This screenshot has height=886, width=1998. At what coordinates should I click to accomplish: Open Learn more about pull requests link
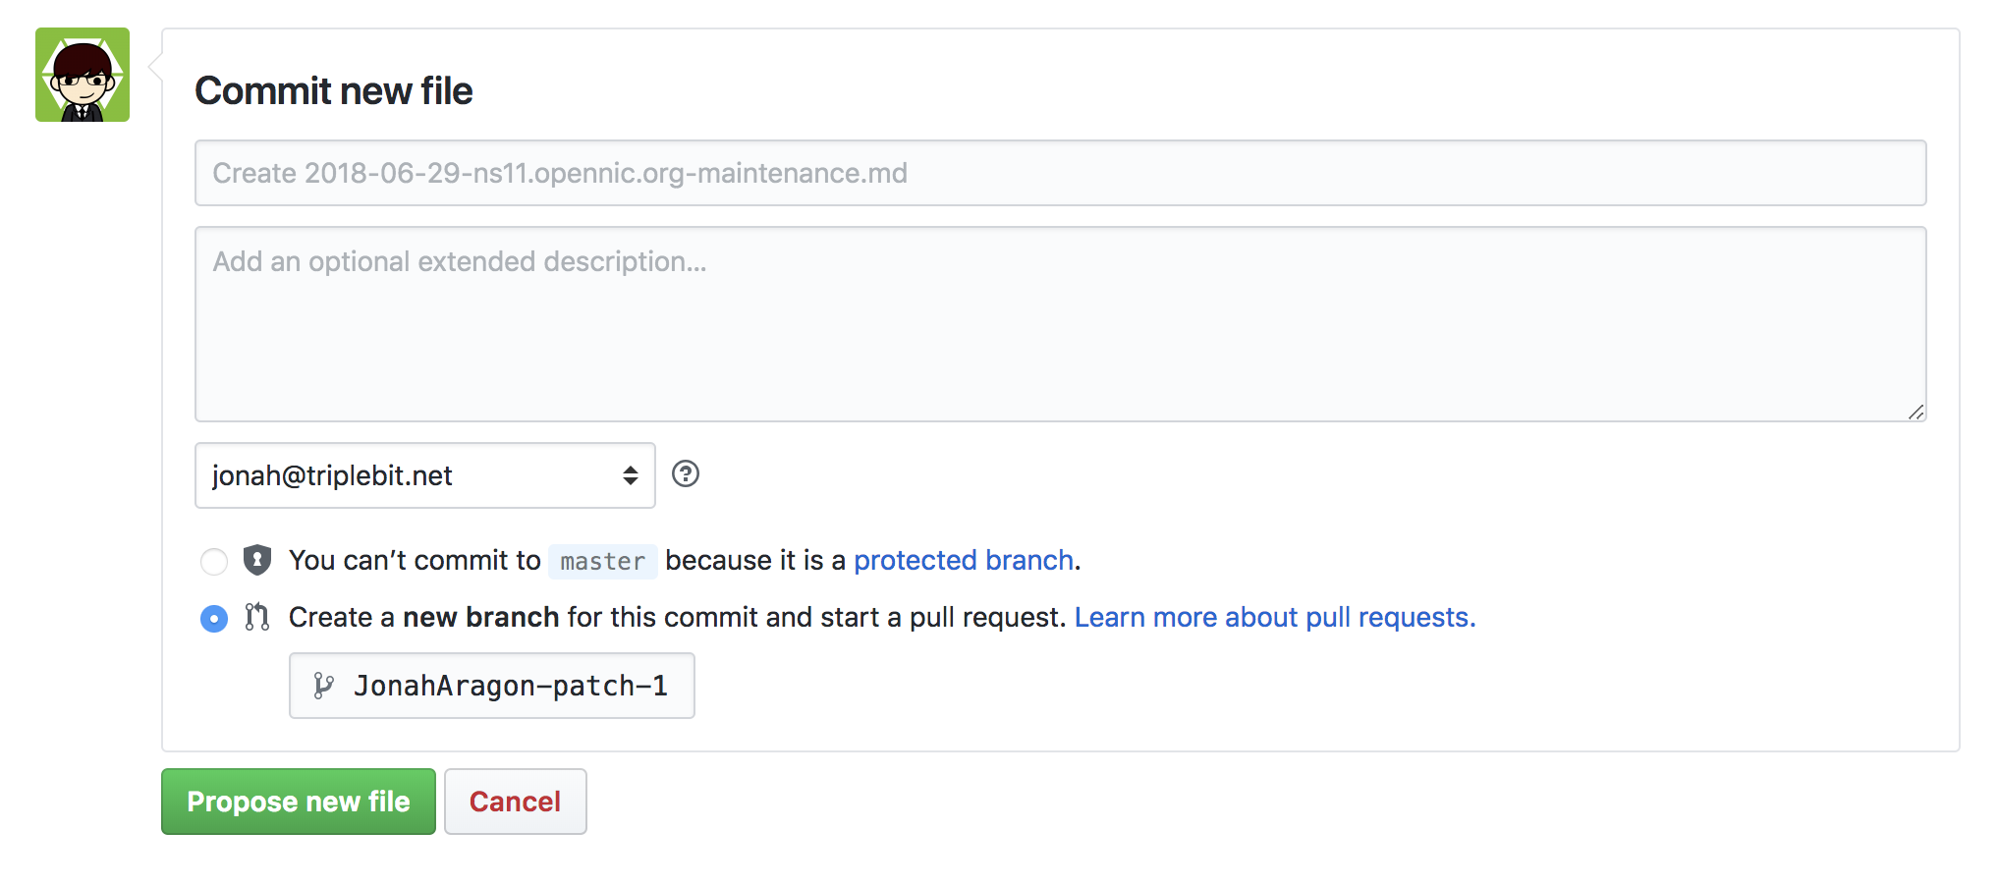pos(1274,617)
